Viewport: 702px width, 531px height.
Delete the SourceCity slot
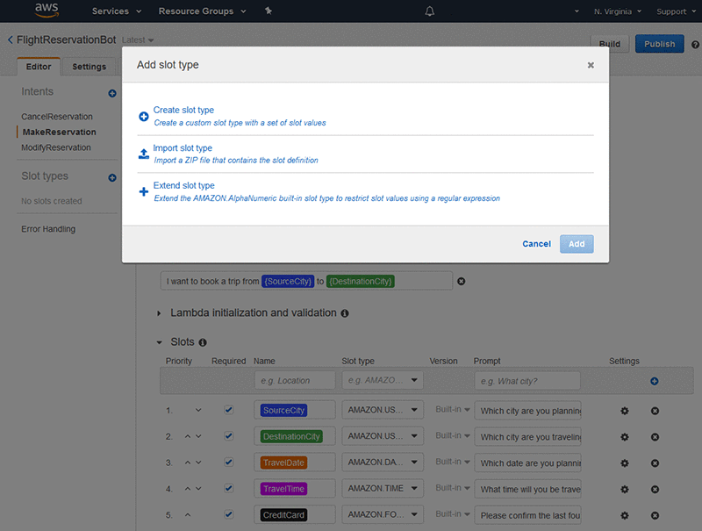tap(655, 411)
